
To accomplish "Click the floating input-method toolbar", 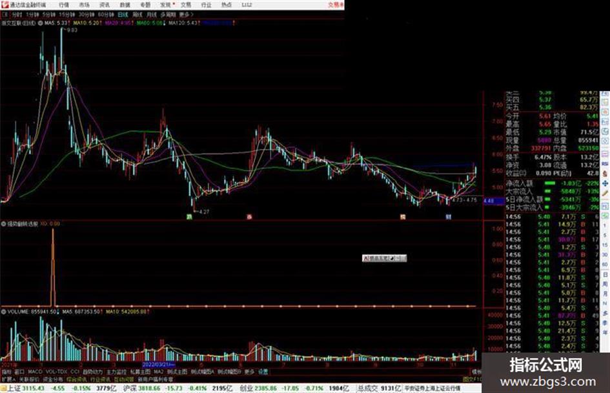I will tap(384, 258).
